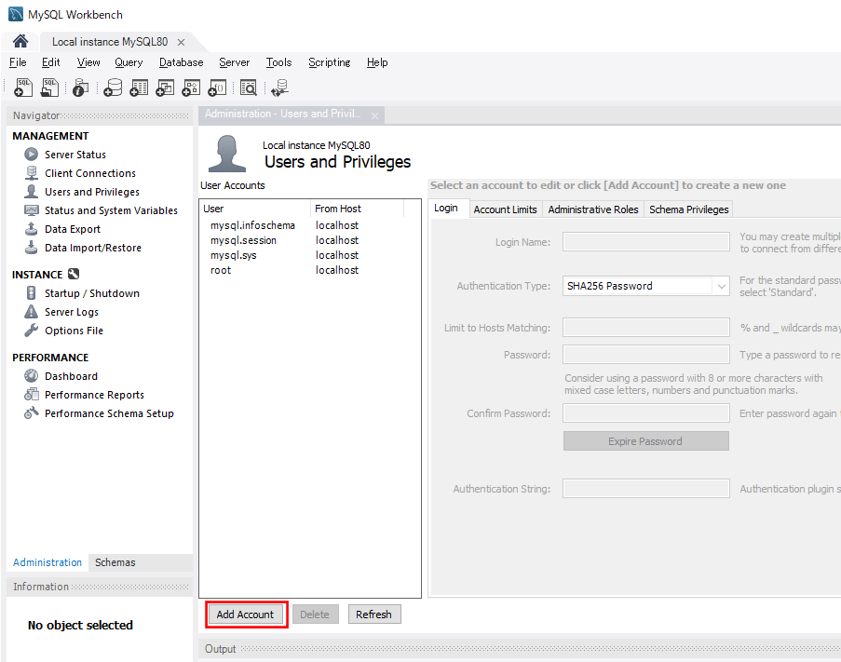Open SQL script file toolbar icon

49,88
